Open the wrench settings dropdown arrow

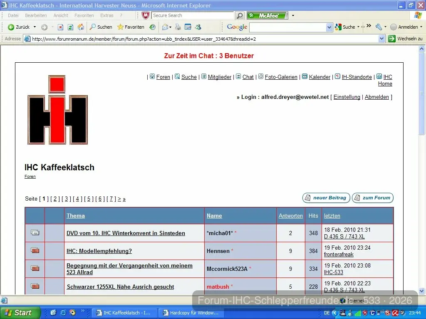tap(385, 27)
